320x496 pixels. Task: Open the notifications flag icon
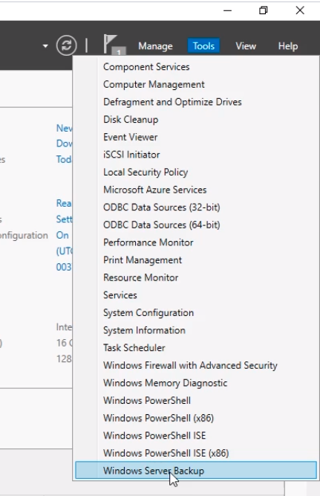(x=114, y=45)
